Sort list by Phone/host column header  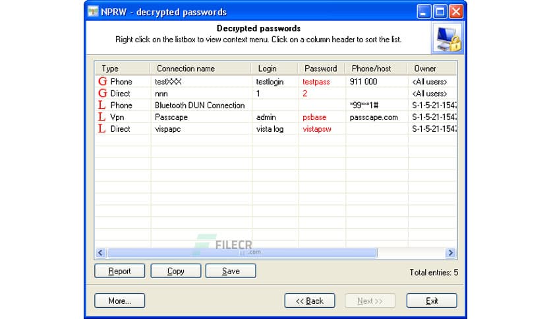[376, 69]
